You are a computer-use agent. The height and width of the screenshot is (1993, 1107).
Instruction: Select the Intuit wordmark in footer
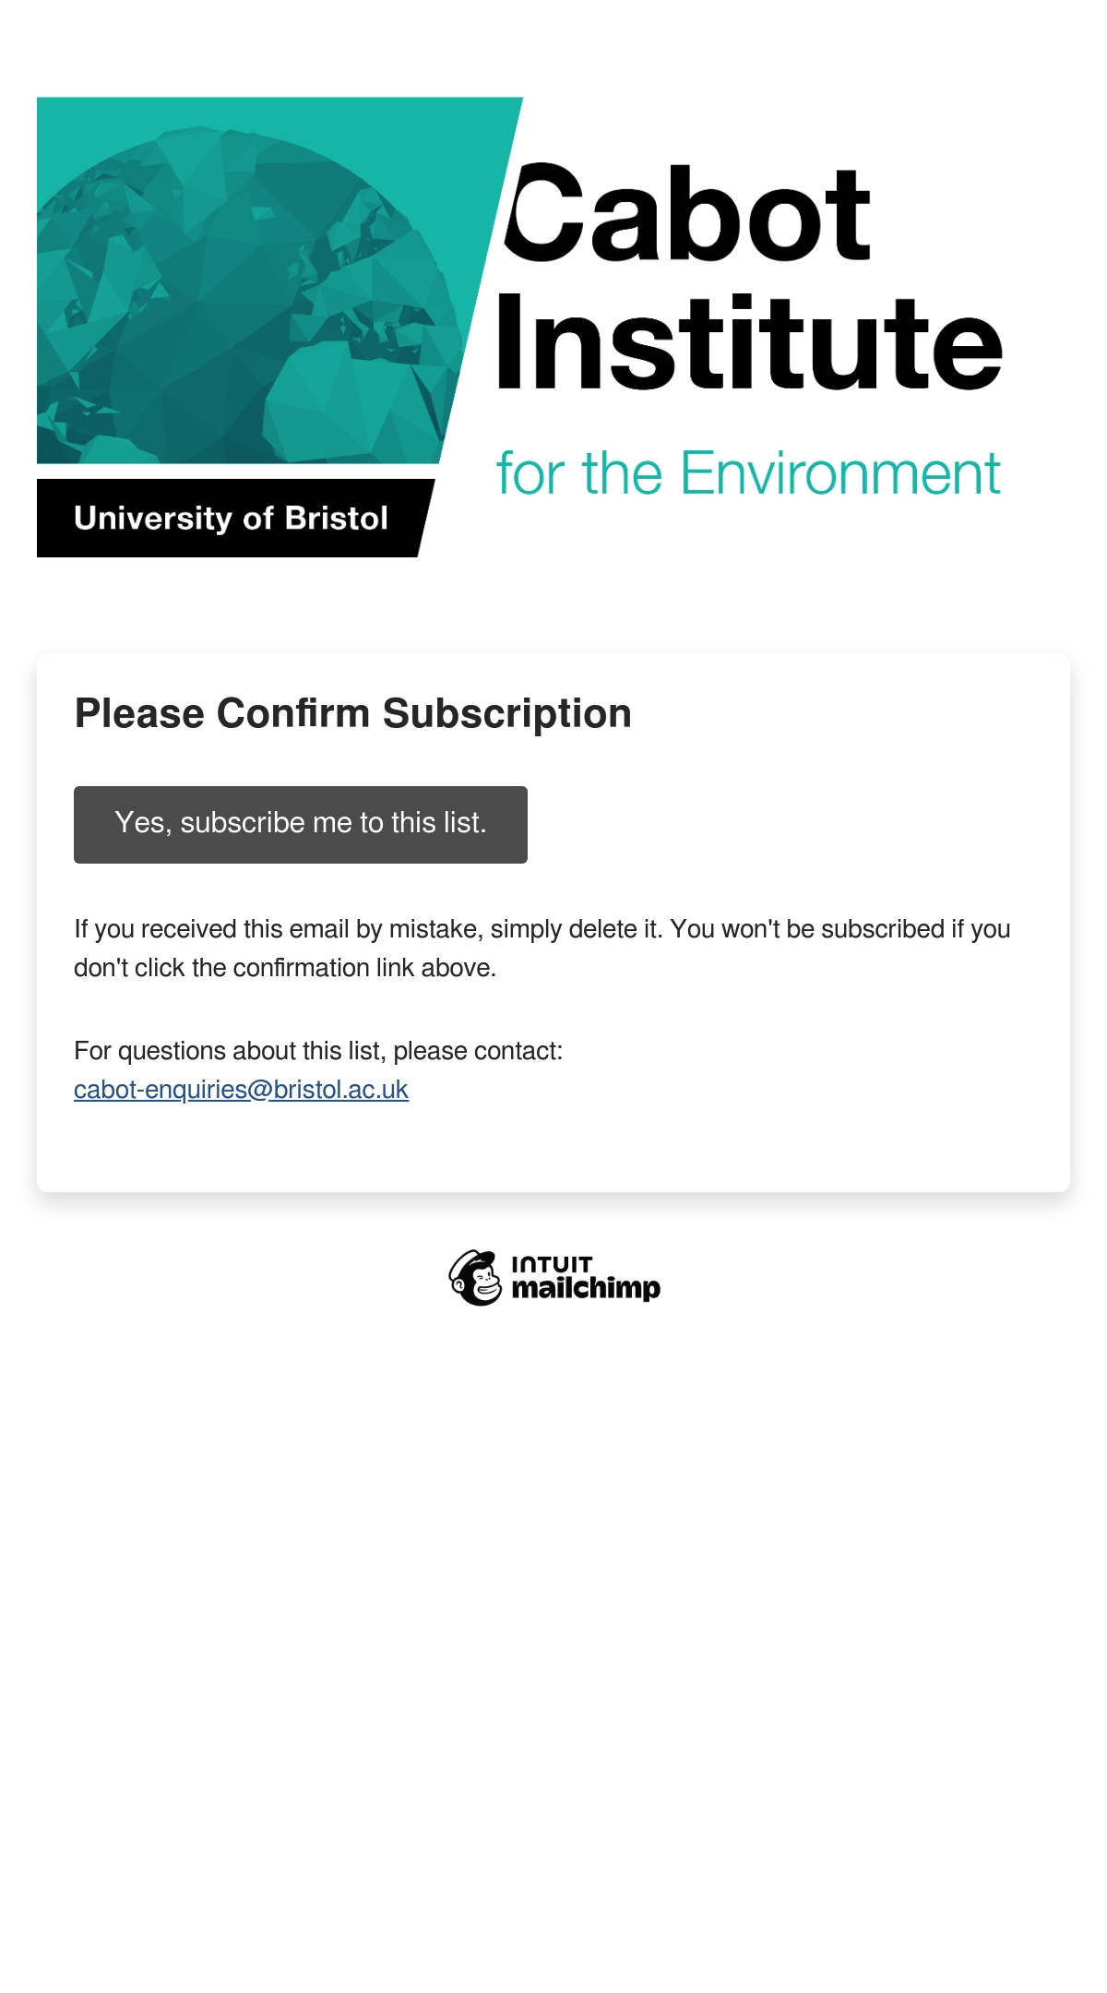tap(552, 1263)
